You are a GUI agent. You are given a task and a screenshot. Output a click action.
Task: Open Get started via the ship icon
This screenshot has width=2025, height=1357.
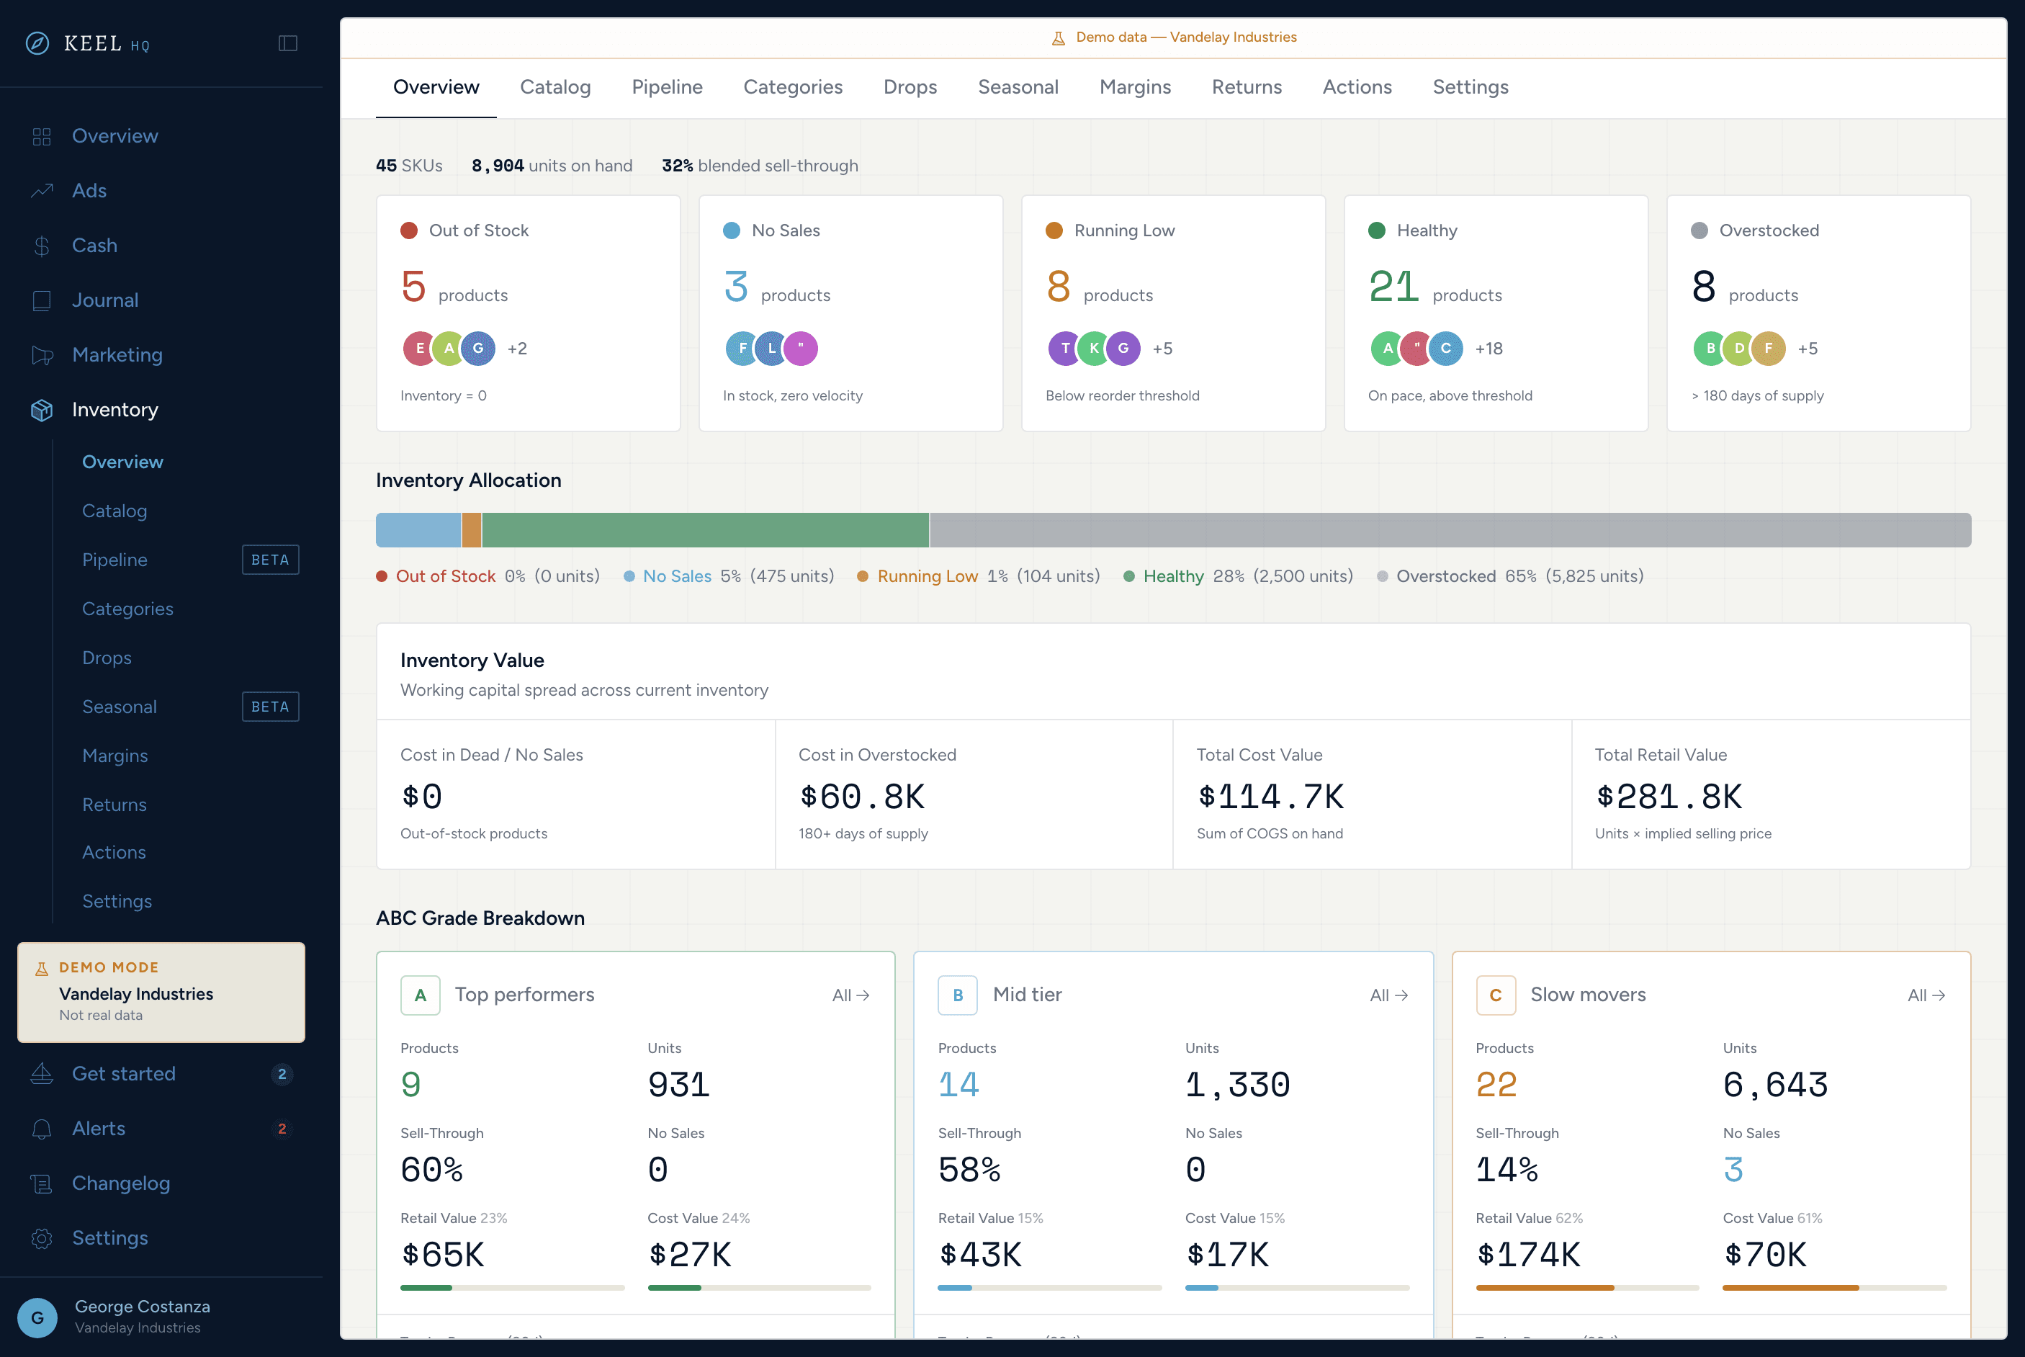[42, 1074]
